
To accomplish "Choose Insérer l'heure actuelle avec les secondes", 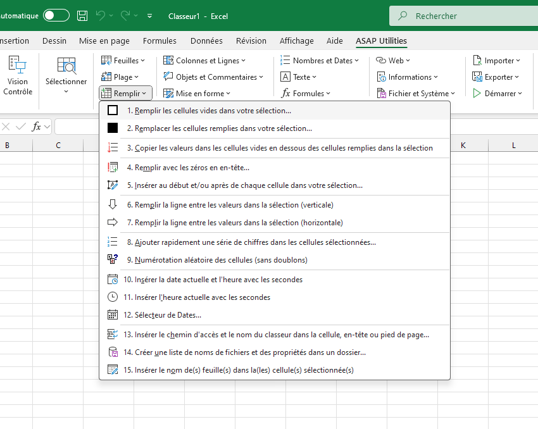I will click(x=275, y=297).
